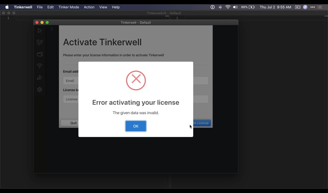Screen dimensions: 328x193
Task: Click the Quit button
Action: point(70,123)
